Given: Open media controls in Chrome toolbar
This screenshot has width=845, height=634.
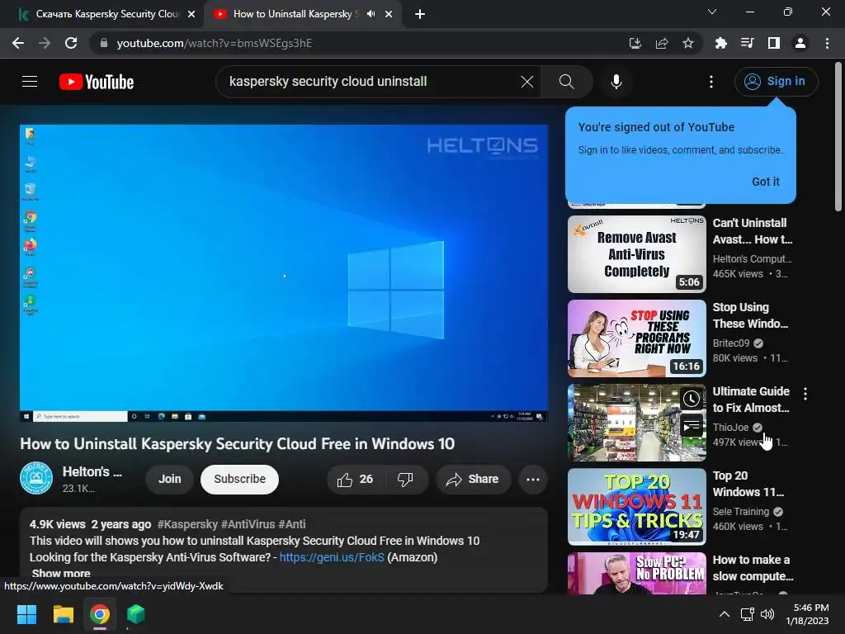Looking at the screenshot, I should pyautogui.click(x=747, y=43).
